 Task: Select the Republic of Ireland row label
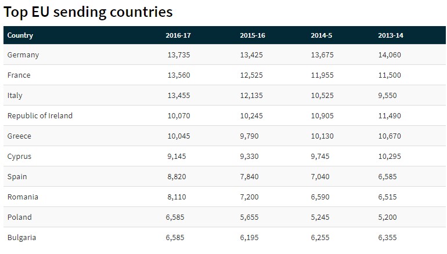click(40, 116)
